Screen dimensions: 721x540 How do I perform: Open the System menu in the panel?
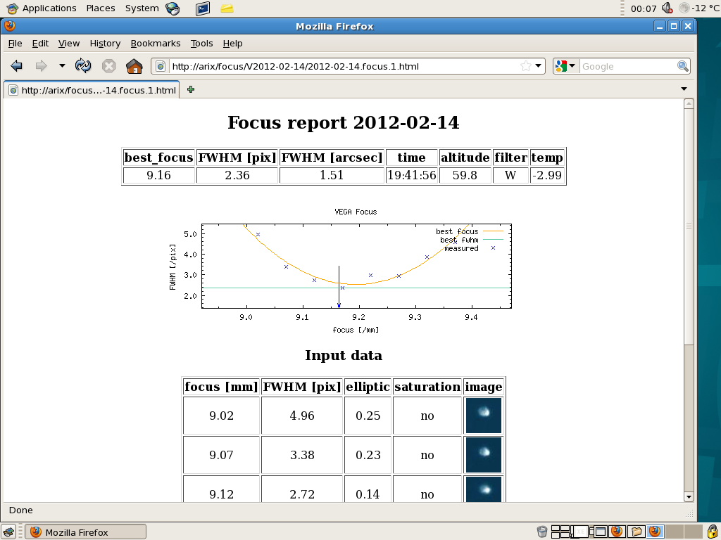[x=142, y=8]
